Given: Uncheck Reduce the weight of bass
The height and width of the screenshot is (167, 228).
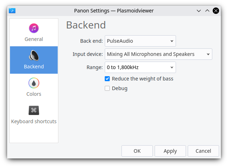Looking at the screenshot, I should coord(107,79).
